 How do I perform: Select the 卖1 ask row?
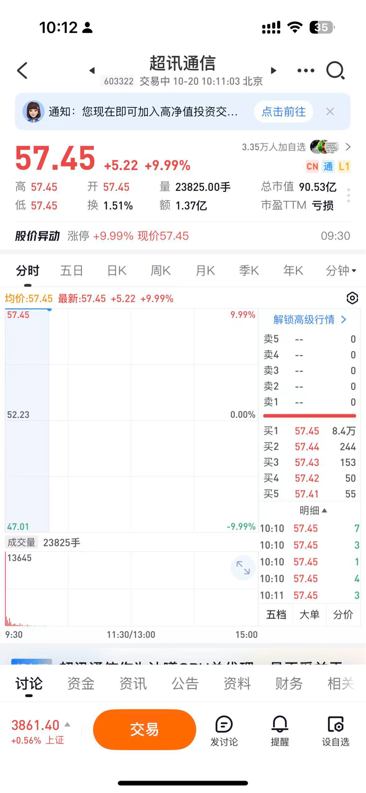coord(309,402)
